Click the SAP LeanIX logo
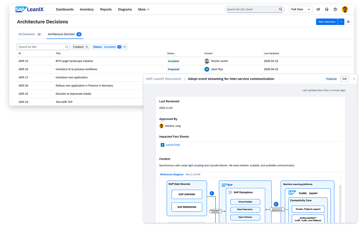Viewport: 363px width, 228px height. tap(29, 9)
